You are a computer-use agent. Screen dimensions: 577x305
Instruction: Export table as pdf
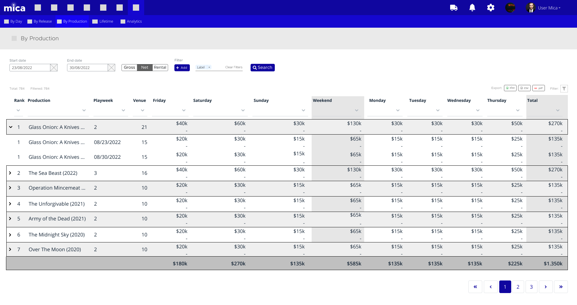click(539, 88)
